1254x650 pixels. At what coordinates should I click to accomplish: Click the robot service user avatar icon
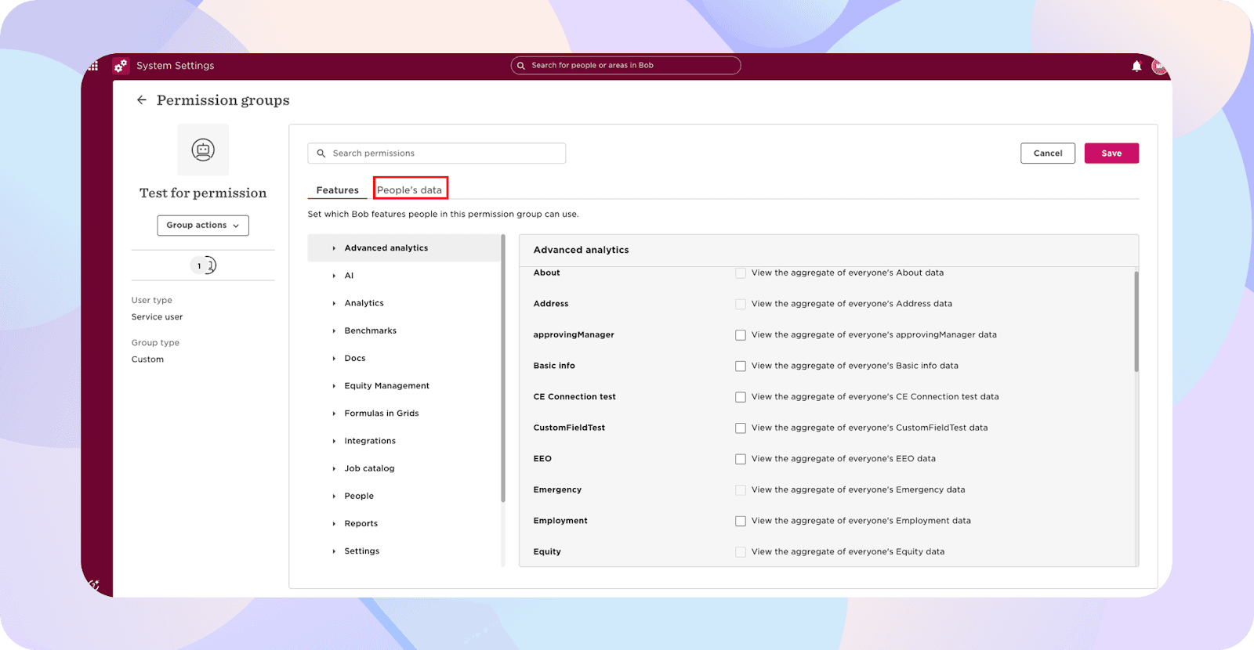203,150
